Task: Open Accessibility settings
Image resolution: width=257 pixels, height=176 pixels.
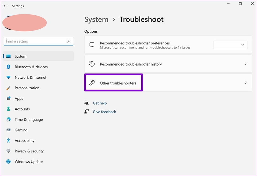Action: [39, 140]
